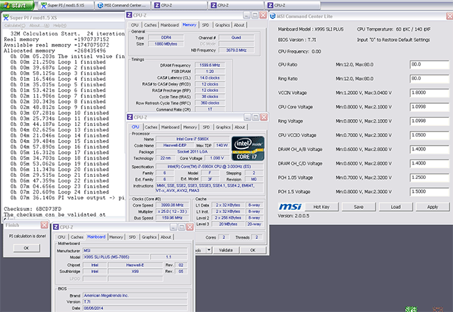Image resolution: width=453 pixels, height=312 pixels.
Task: Open the SPD tab in the CPU-Z Memory window
Action: point(206,24)
